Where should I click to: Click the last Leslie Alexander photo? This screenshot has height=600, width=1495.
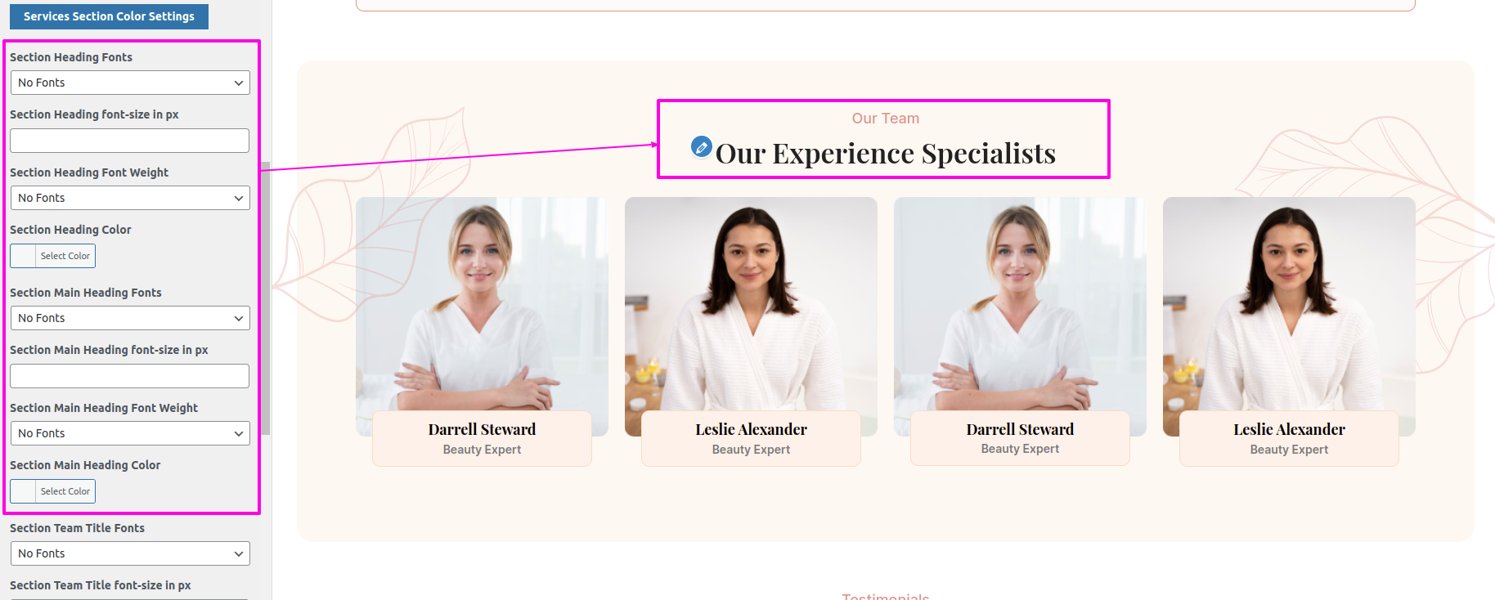point(1289,304)
